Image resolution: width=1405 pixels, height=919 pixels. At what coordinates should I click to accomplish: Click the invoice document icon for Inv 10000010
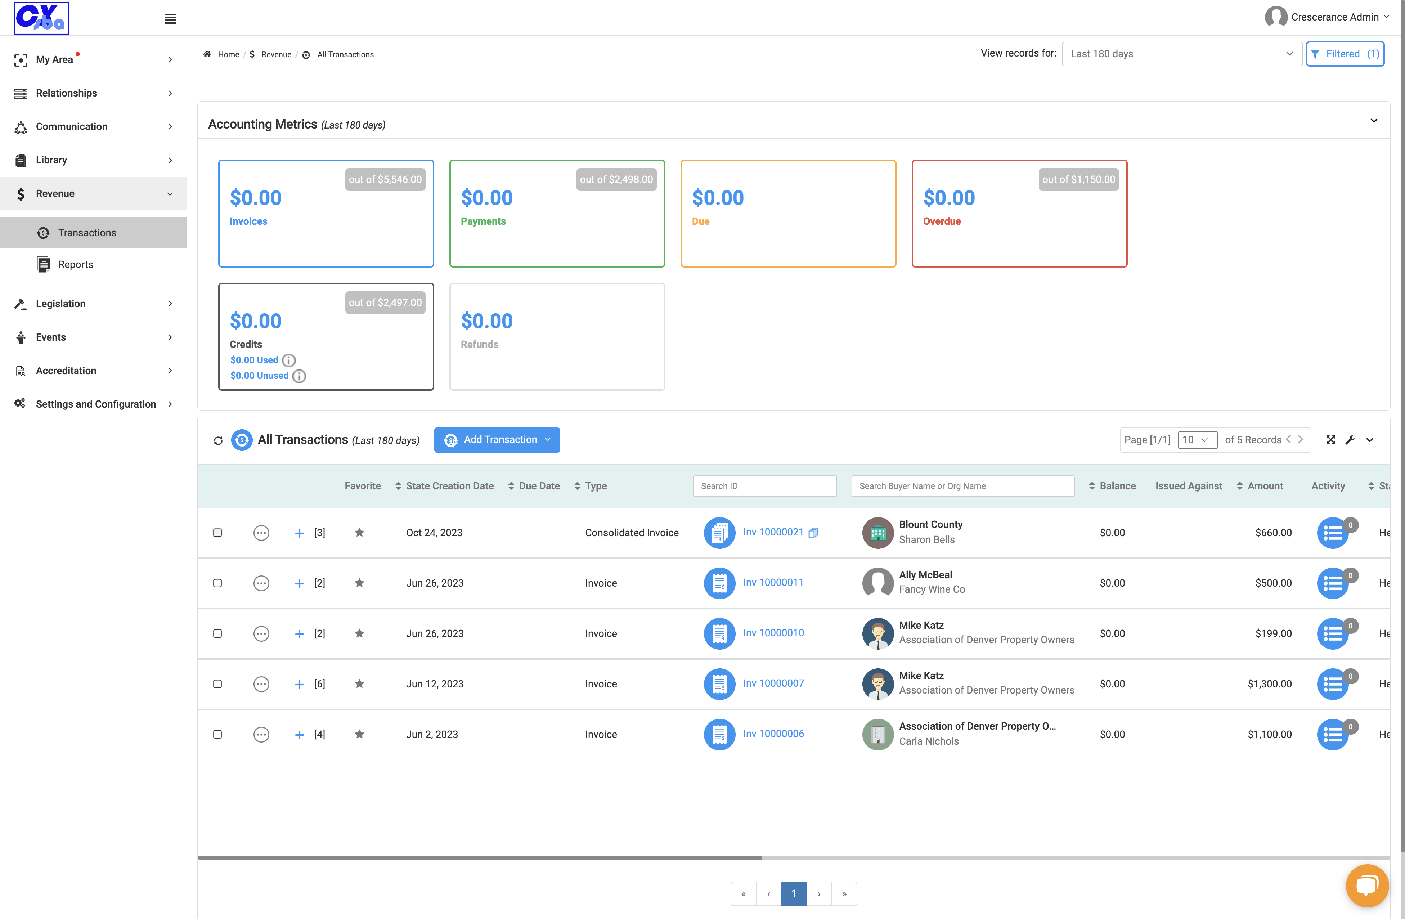click(719, 633)
